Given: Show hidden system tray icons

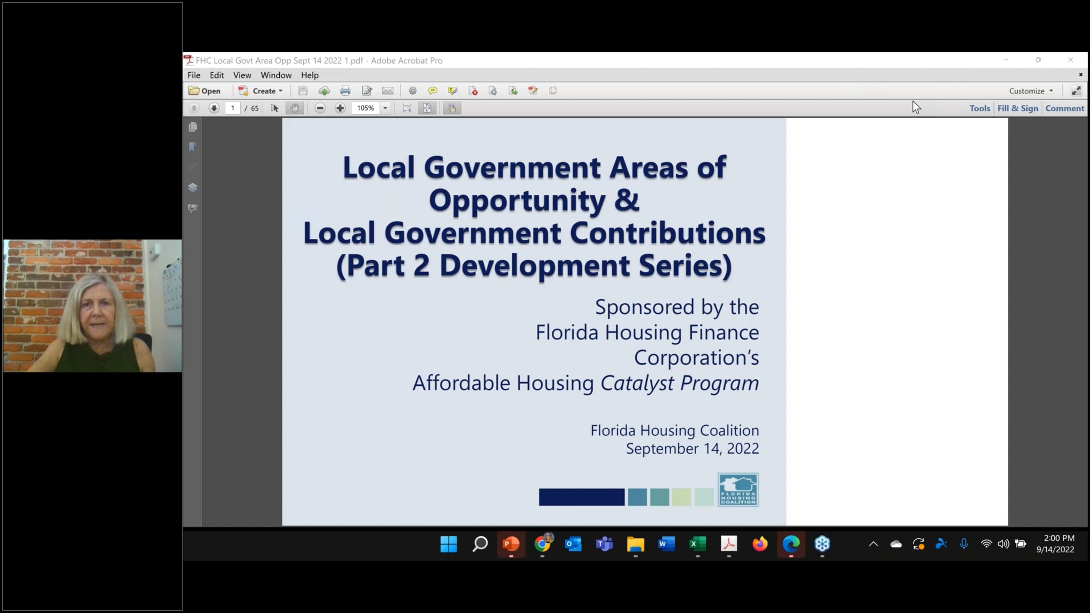Looking at the screenshot, I should pyautogui.click(x=873, y=544).
